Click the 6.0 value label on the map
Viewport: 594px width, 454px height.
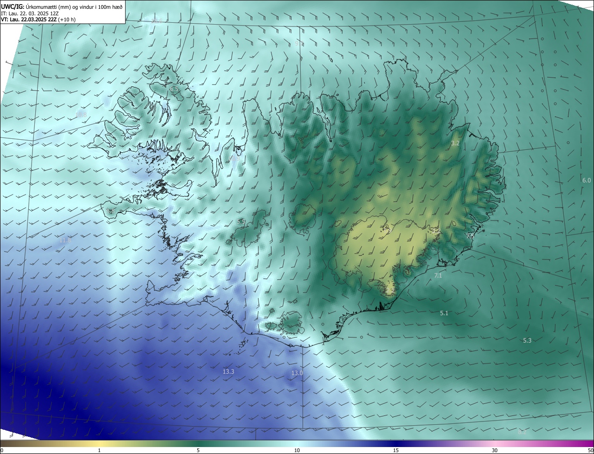tap(587, 180)
